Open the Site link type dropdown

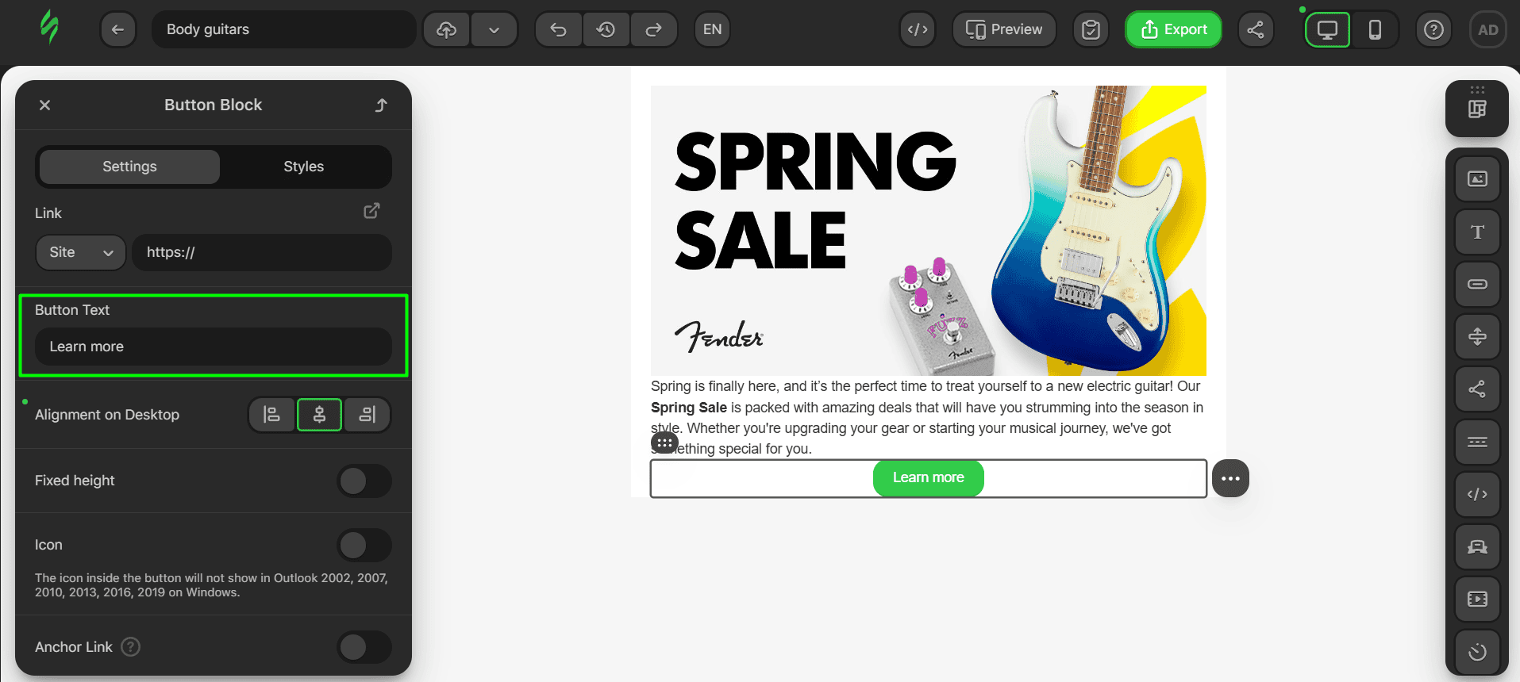81,252
